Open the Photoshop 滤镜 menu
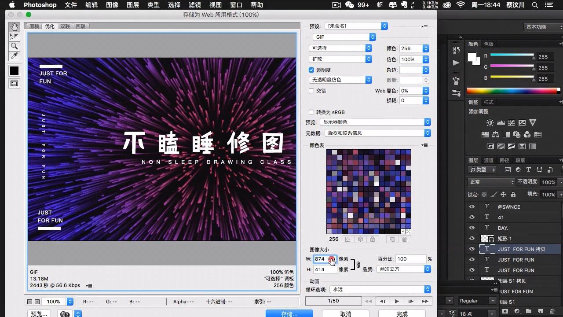The height and width of the screenshot is (317, 563). tap(195, 5)
